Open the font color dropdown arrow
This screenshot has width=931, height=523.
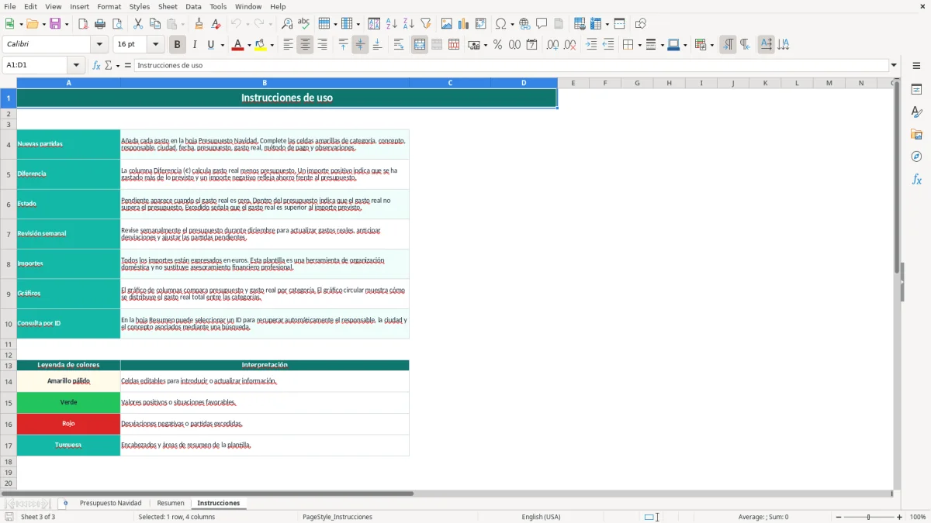247,45
